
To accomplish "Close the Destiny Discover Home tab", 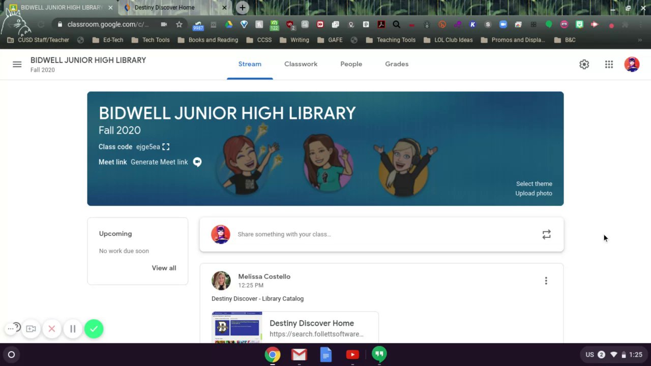I will [225, 8].
